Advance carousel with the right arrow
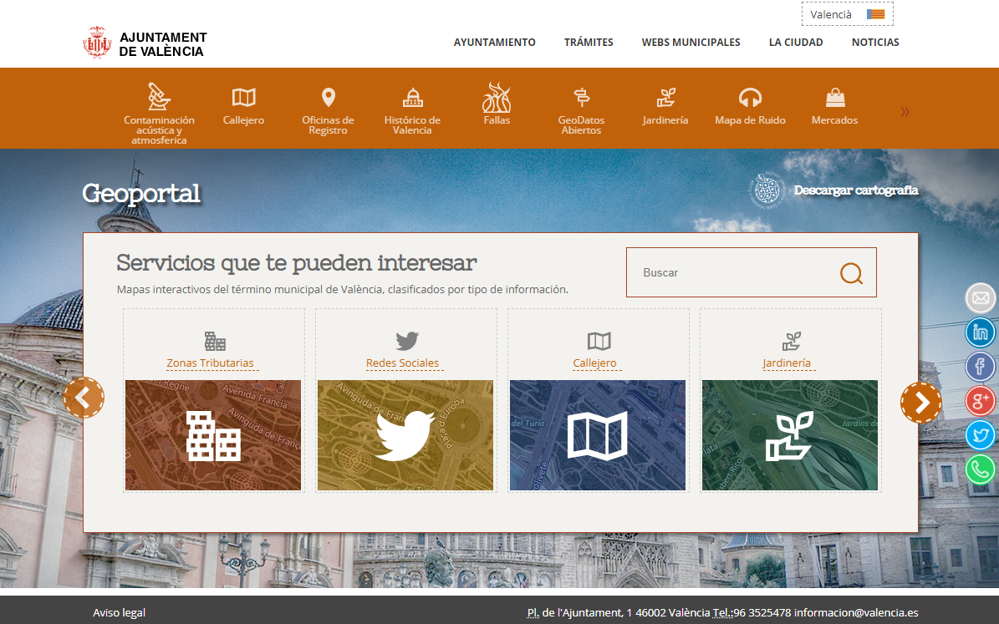This screenshot has width=999, height=624. click(x=920, y=402)
